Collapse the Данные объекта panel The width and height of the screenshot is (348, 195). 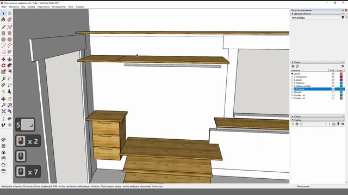tap(293, 14)
